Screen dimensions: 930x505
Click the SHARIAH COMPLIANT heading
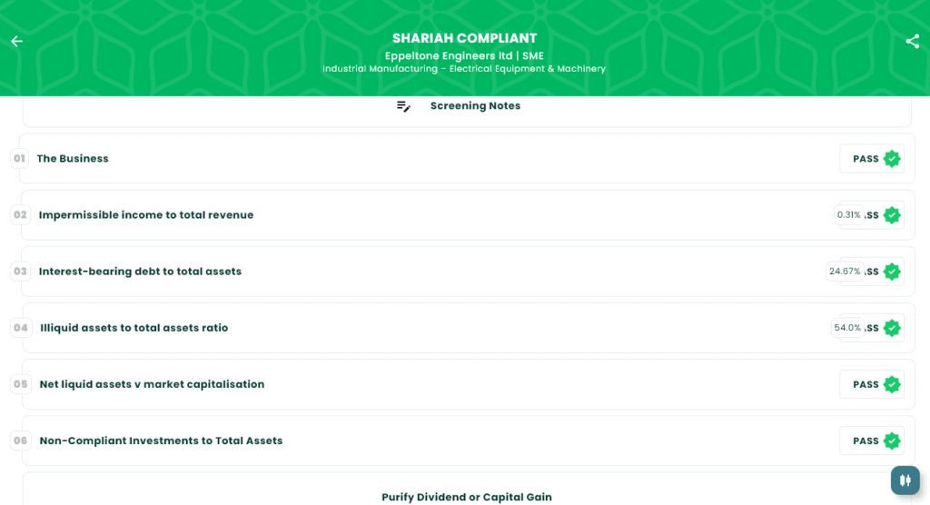464,38
